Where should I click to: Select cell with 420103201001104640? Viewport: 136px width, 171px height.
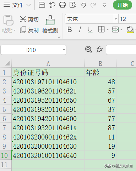(48, 155)
